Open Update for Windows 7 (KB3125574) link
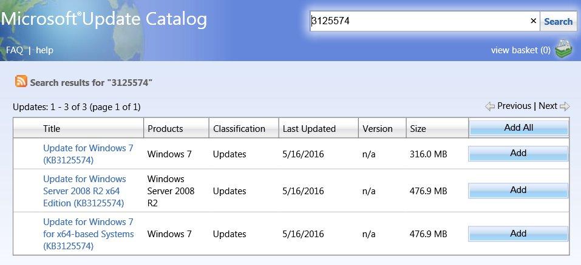This screenshot has width=581, height=265. point(88,154)
